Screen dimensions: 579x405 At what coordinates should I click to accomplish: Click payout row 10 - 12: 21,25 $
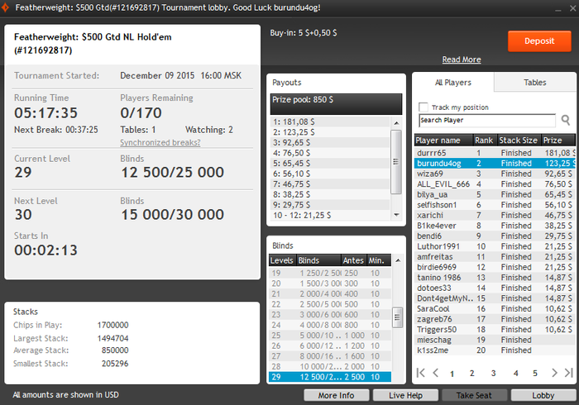pos(331,215)
